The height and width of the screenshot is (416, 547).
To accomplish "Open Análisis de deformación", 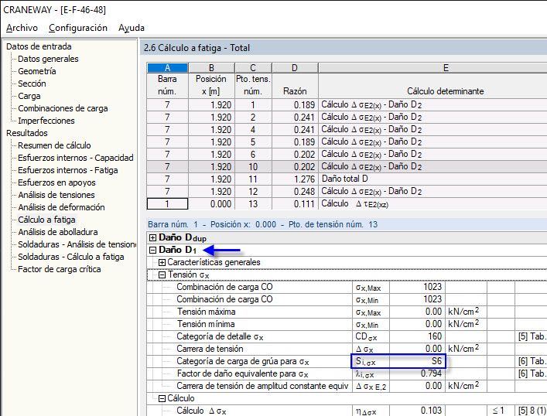I will point(61,207).
